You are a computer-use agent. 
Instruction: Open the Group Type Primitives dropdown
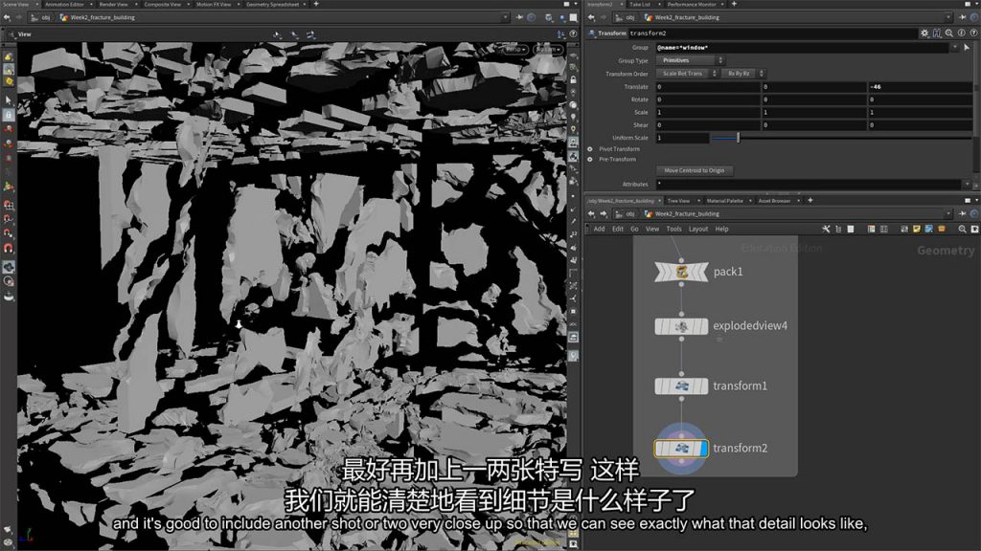[691, 60]
